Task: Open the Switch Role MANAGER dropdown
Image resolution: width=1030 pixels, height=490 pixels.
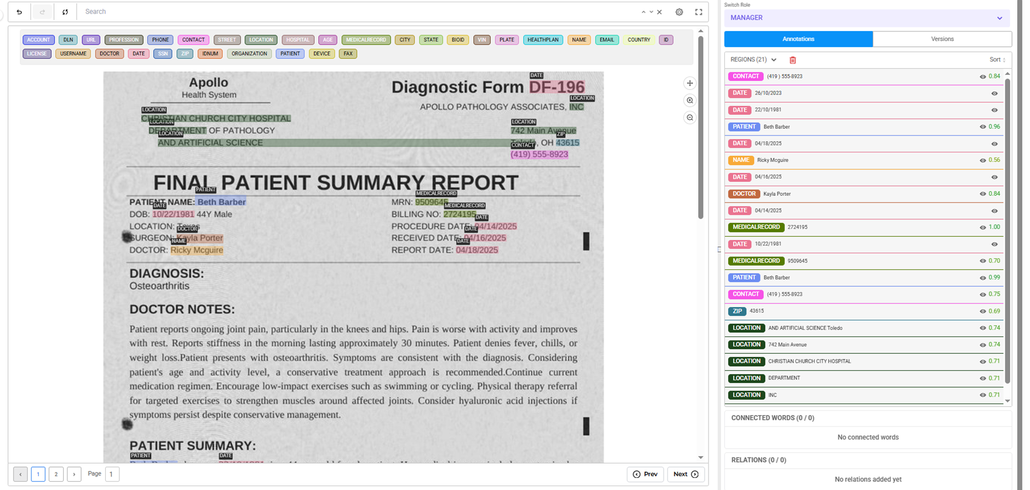Action: click(866, 18)
